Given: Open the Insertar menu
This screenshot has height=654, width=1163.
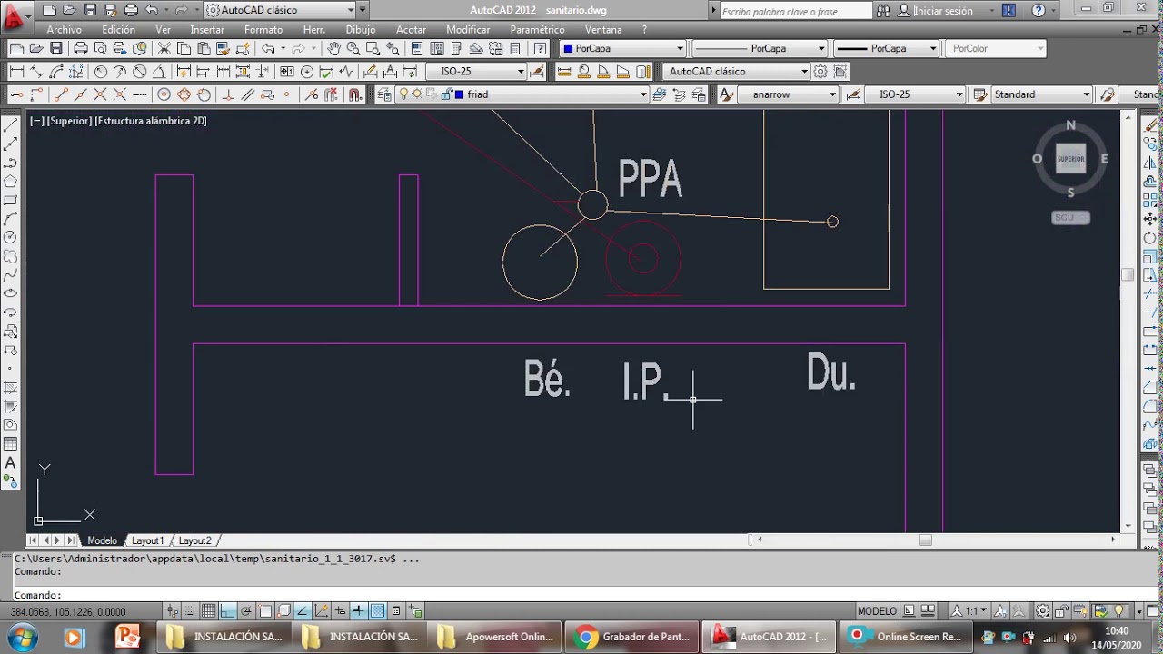Looking at the screenshot, I should 207,30.
